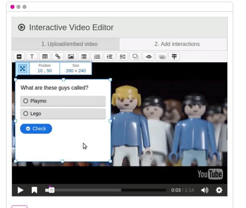
Task: Add a Table interaction from toolbar
Action: pyautogui.click(x=45, y=56)
